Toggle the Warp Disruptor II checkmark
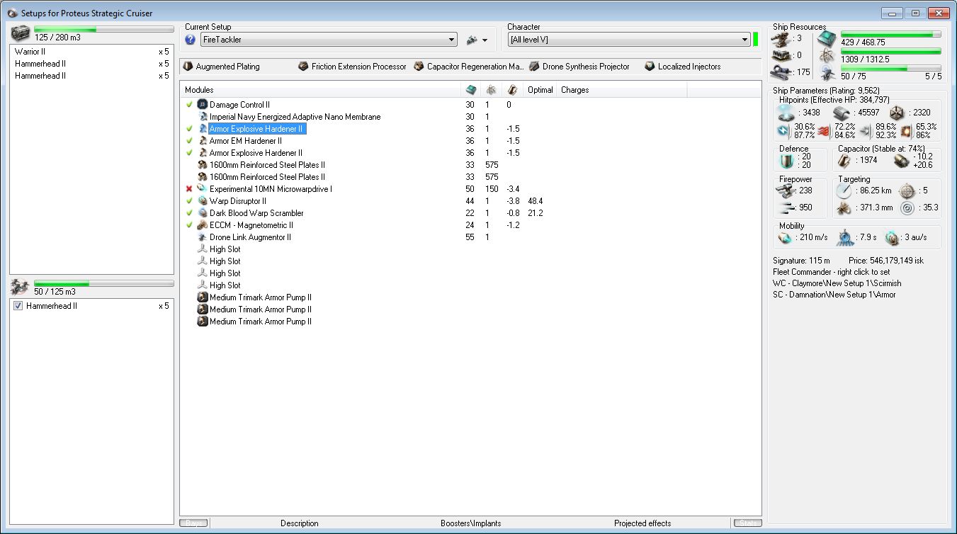Screen dimensions: 957x534 click(189, 201)
